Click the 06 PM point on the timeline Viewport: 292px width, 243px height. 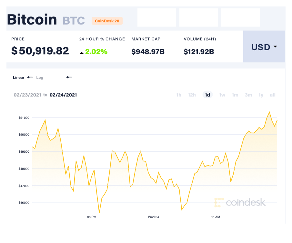point(91,217)
